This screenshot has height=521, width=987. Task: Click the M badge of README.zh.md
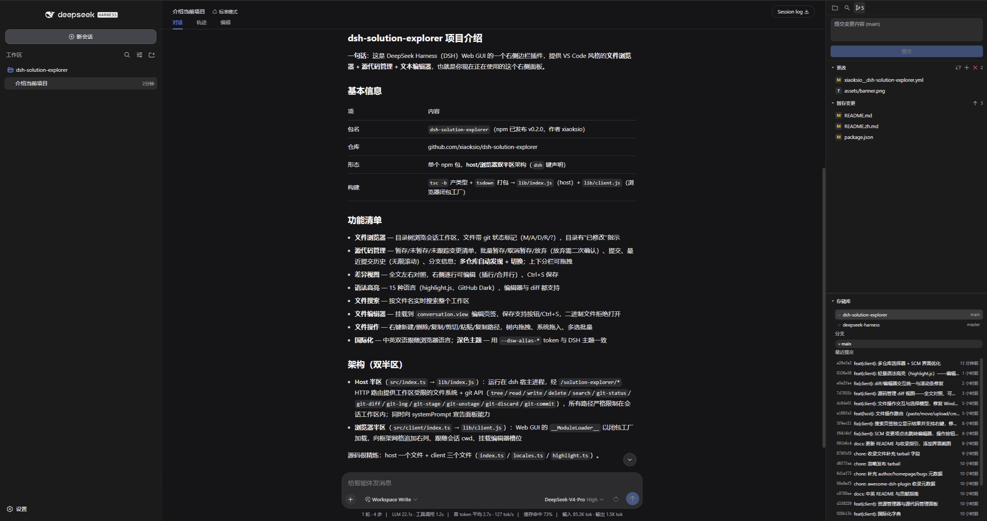pyautogui.click(x=838, y=126)
